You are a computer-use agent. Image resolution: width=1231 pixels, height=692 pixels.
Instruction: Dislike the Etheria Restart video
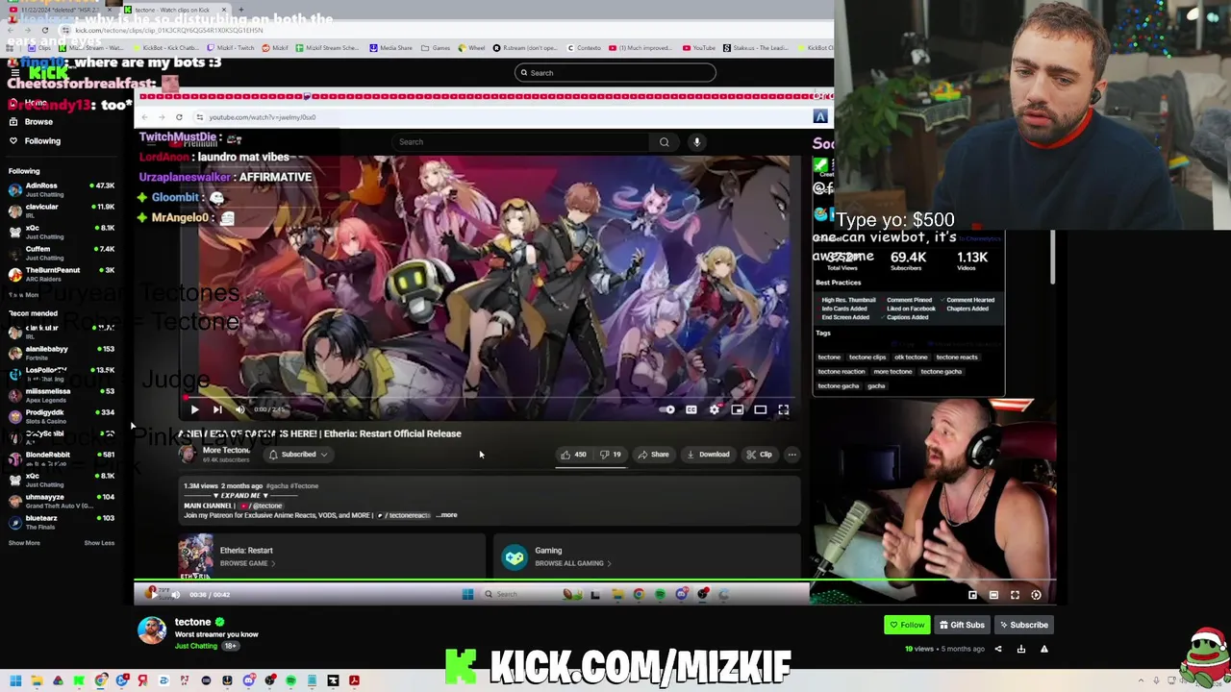coord(611,455)
